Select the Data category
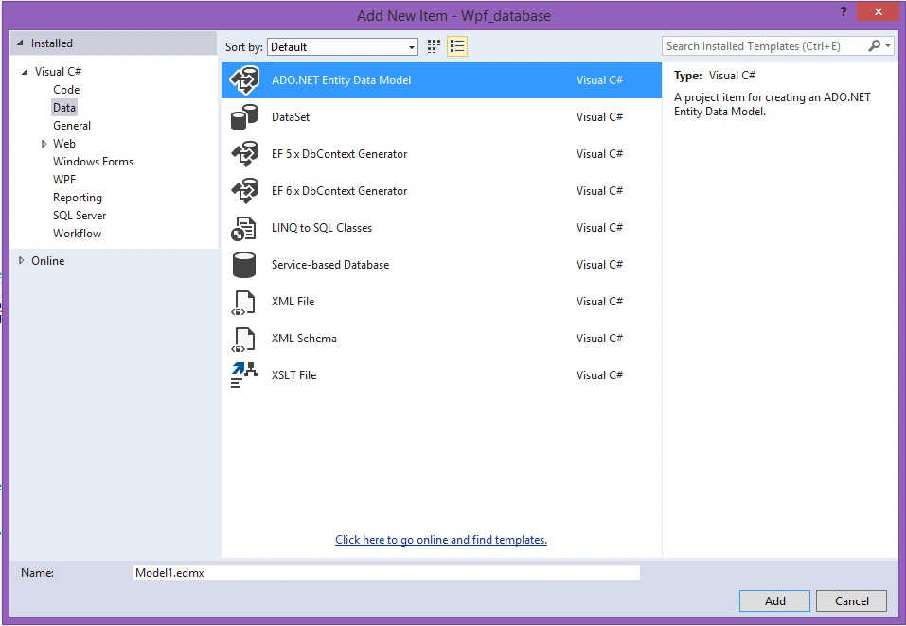 click(x=64, y=107)
